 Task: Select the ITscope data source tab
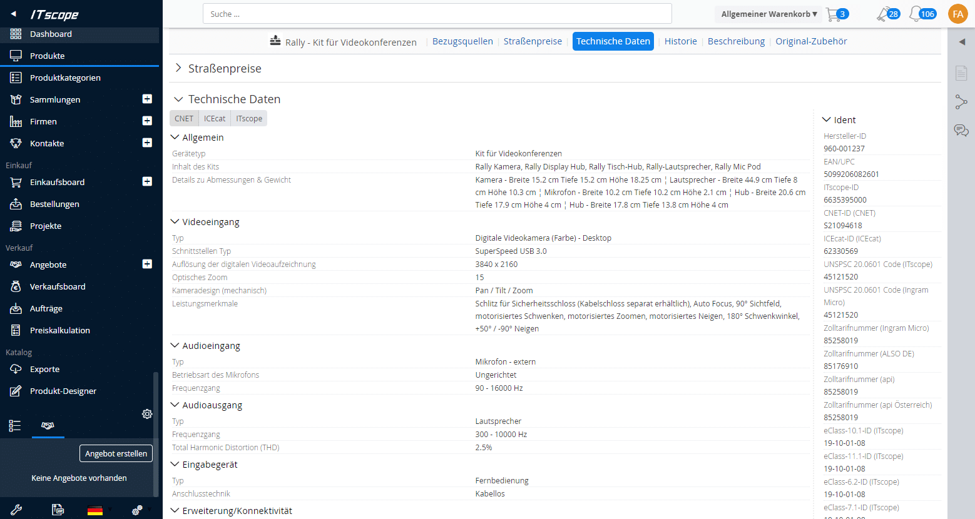[249, 118]
